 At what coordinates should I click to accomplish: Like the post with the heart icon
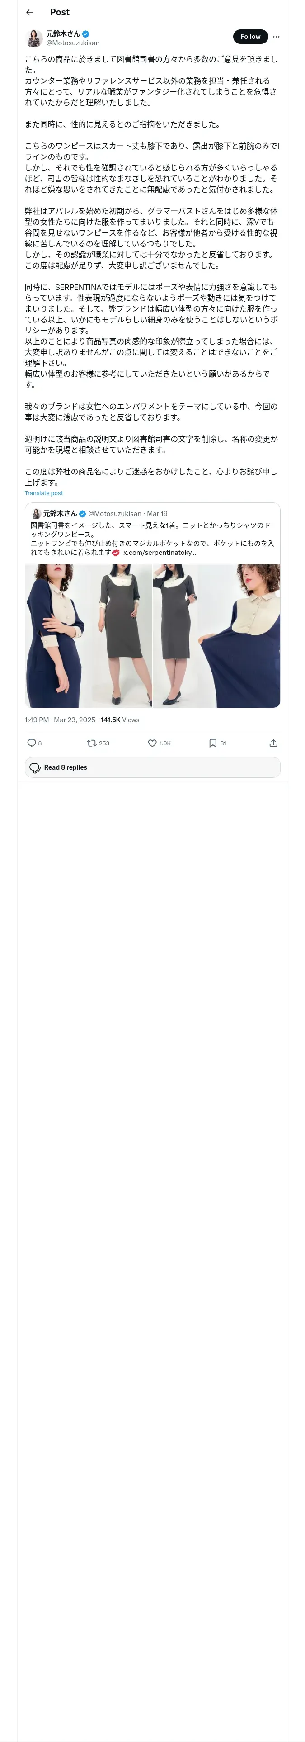tap(152, 743)
